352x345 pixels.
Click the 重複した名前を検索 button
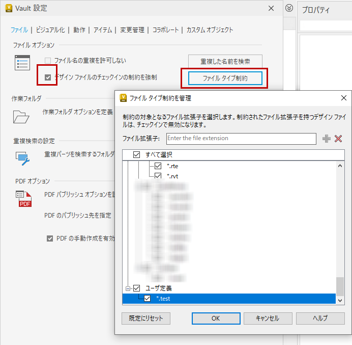pyautogui.click(x=225, y=61)
